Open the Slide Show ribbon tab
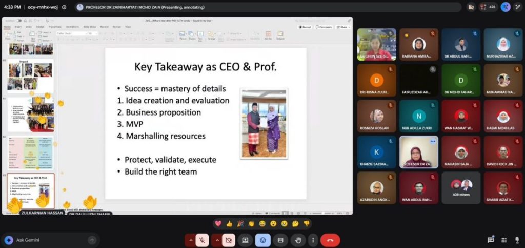Screen dimensions: 525x248 [90, 27]
